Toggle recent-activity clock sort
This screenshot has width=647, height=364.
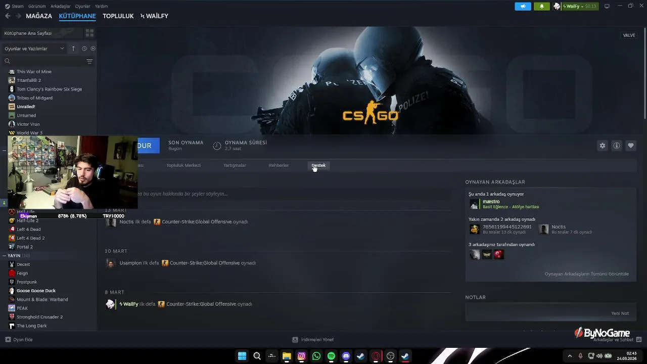click(84, 49)
